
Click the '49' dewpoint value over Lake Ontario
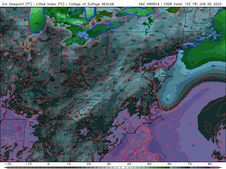pyautogui.click(x=136, y=13)
